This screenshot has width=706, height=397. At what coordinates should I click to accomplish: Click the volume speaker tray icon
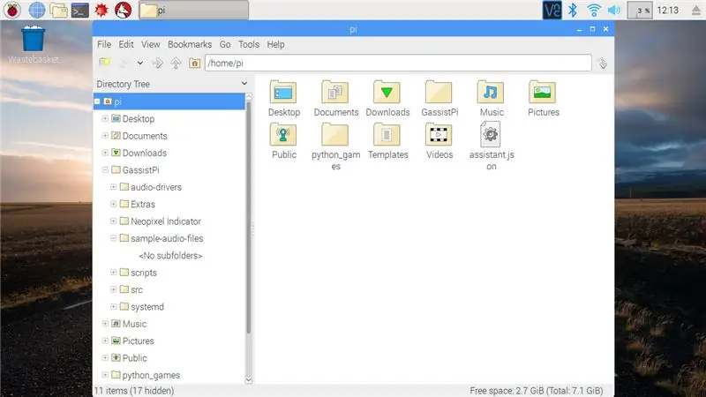coord(614,10)
